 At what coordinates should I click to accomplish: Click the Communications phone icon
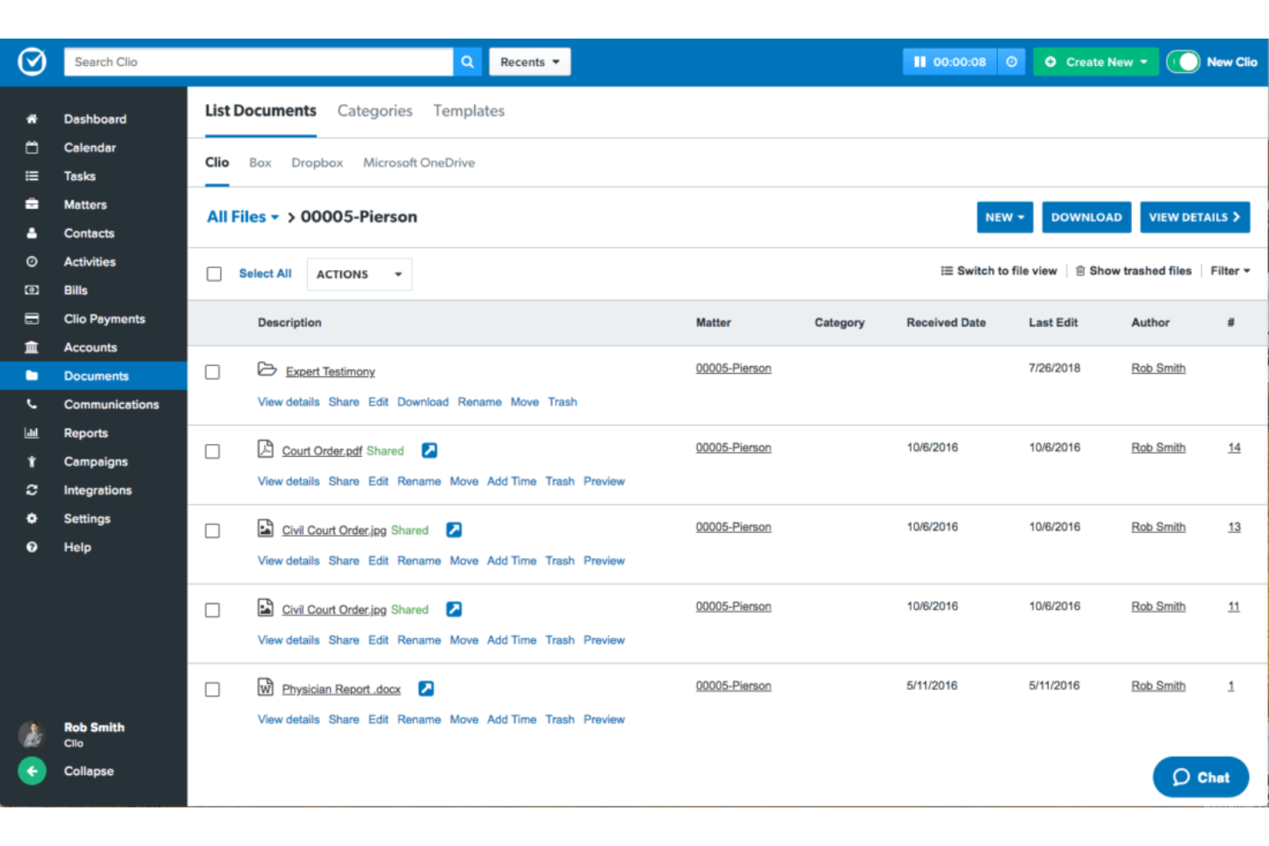pyautogui.click(x=32, y=404)
